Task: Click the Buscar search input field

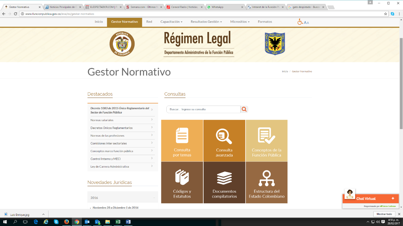Action: 204,109
